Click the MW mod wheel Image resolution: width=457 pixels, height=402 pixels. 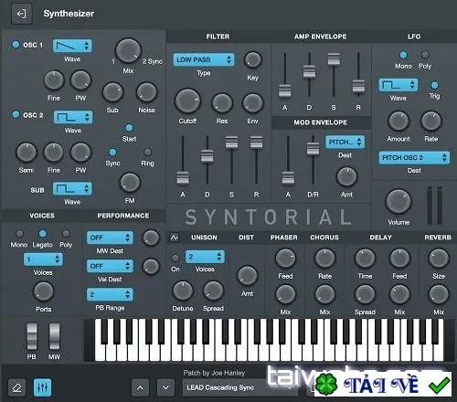pos(55,336)
